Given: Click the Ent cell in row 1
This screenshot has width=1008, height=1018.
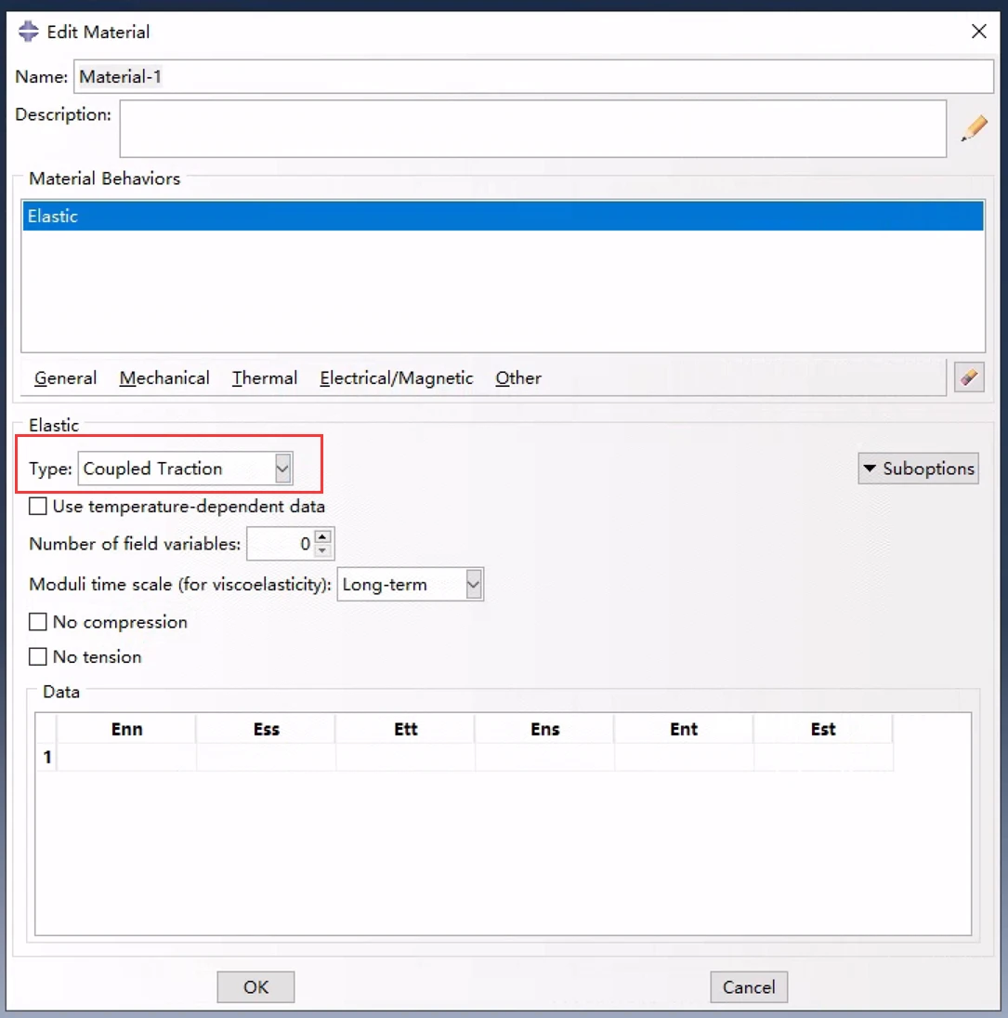Looking at the screenshot, I should click(684, 757).
